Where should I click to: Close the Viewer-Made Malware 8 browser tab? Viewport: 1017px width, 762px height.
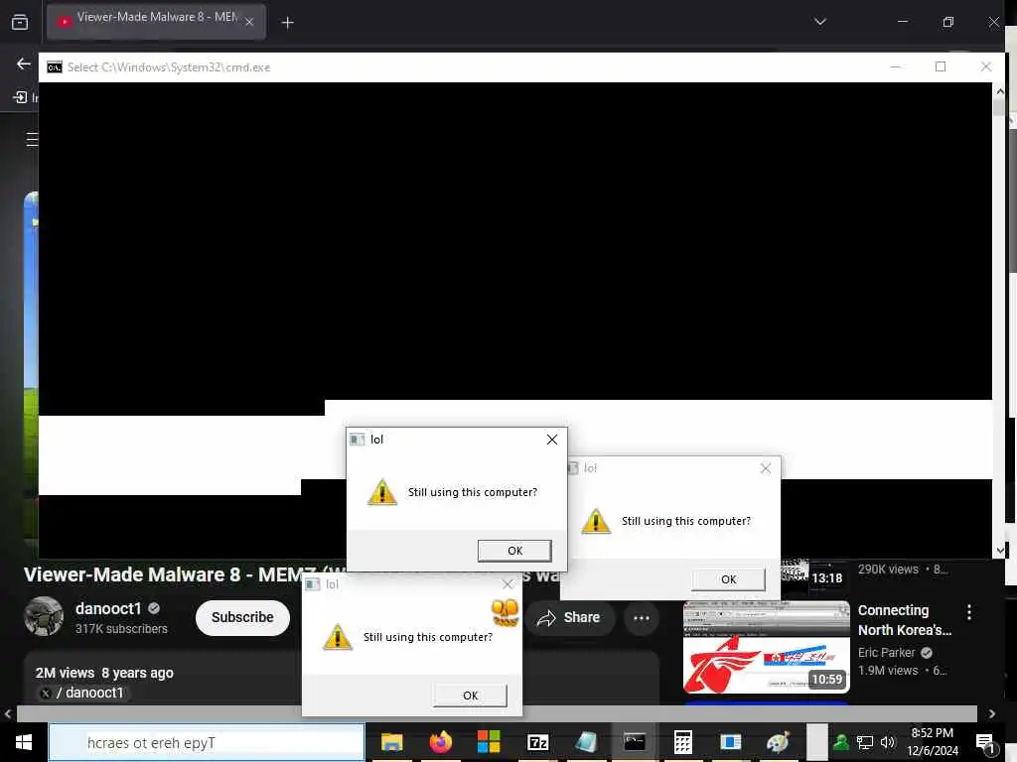point(249,22)
